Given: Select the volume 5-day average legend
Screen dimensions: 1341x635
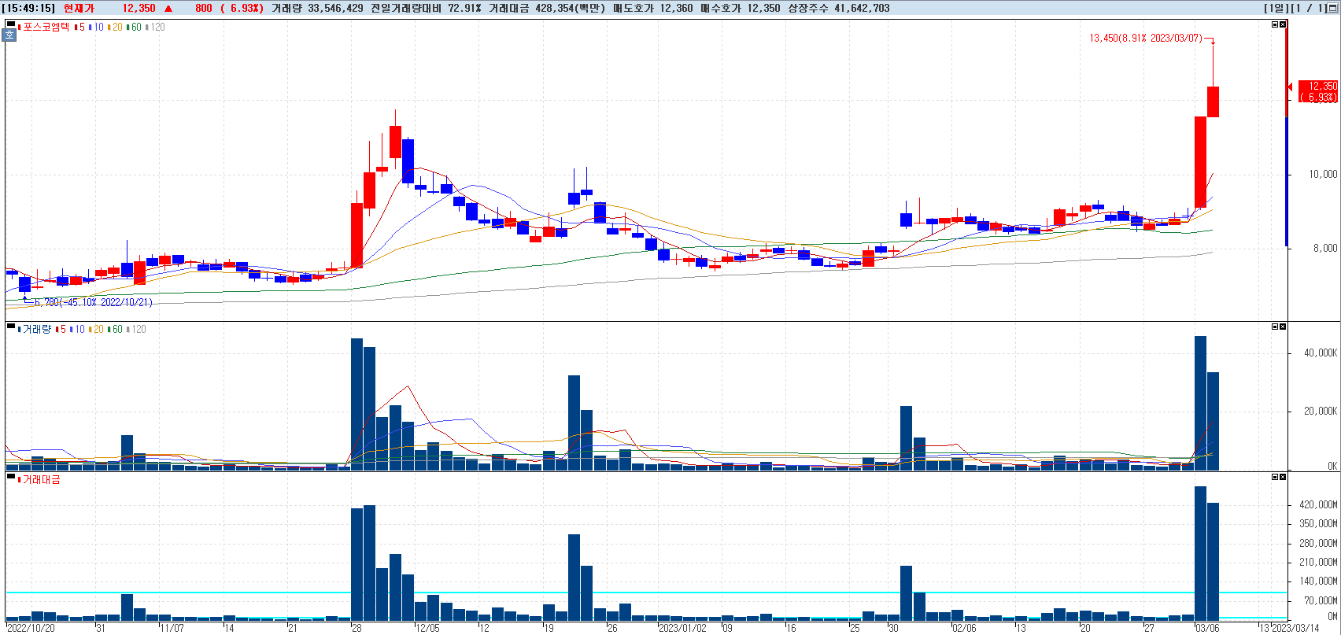Looking at the screenshot, I should [x=61, y=329].
